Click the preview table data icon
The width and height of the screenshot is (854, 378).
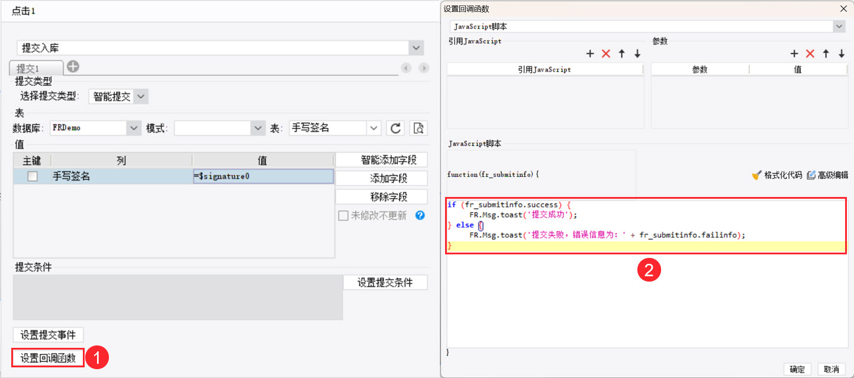(419, 128)
